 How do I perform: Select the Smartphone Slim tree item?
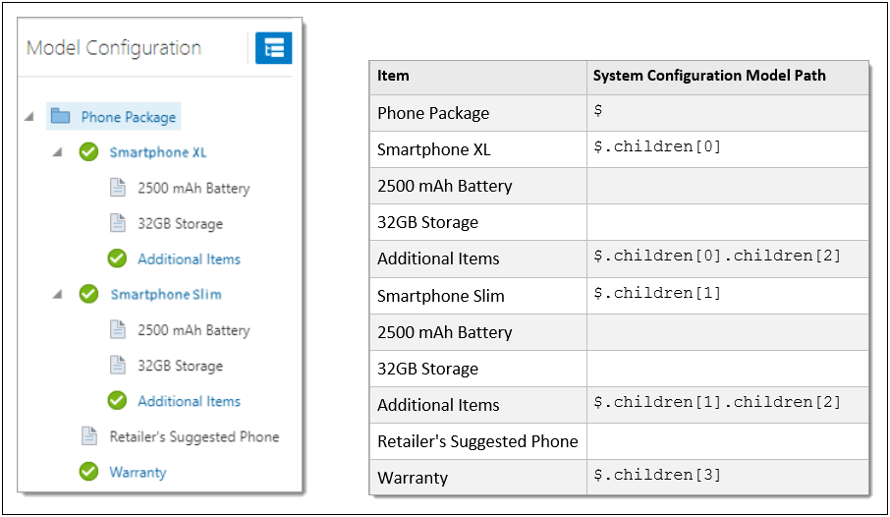166,294
